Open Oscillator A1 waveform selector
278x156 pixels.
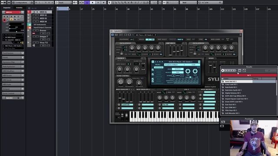coord(139,54)
